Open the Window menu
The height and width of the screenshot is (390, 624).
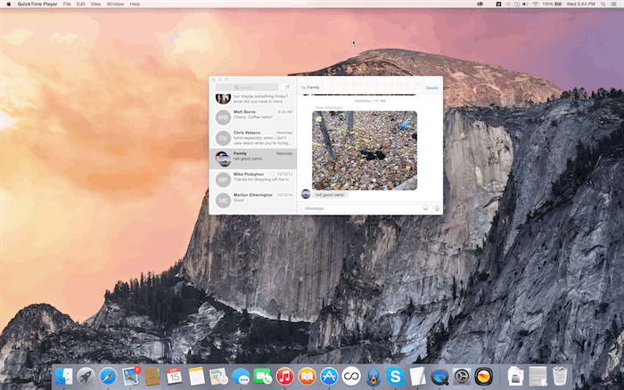[x=115, y=4]
